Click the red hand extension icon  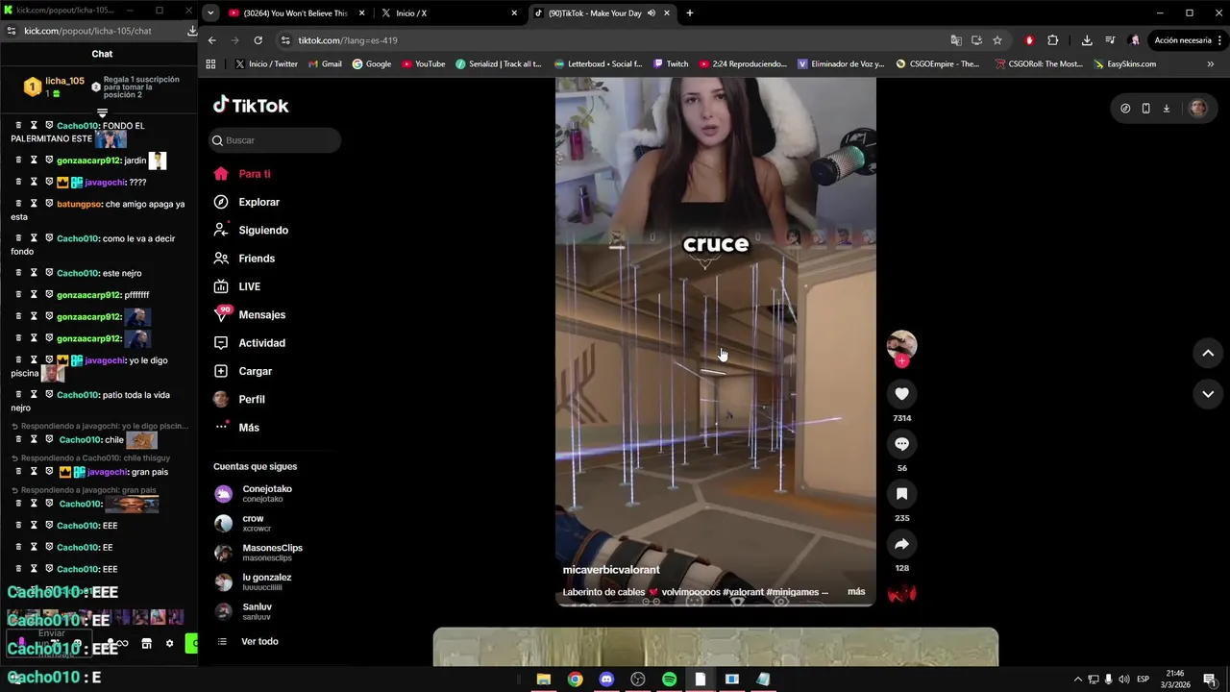point(1029,40)
